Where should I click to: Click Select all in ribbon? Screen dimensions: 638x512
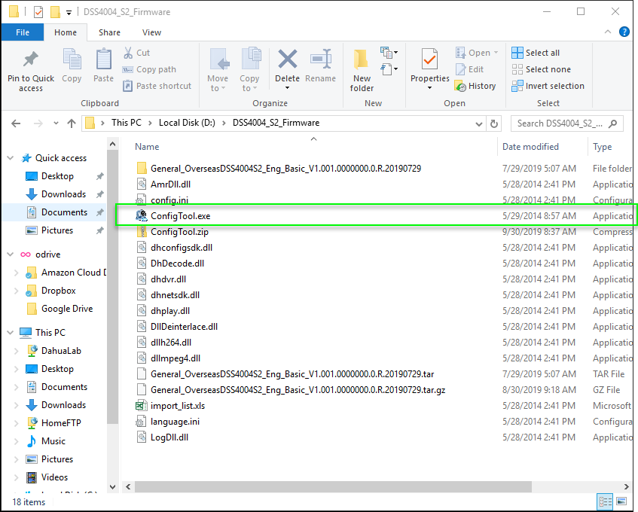(536, 53)
